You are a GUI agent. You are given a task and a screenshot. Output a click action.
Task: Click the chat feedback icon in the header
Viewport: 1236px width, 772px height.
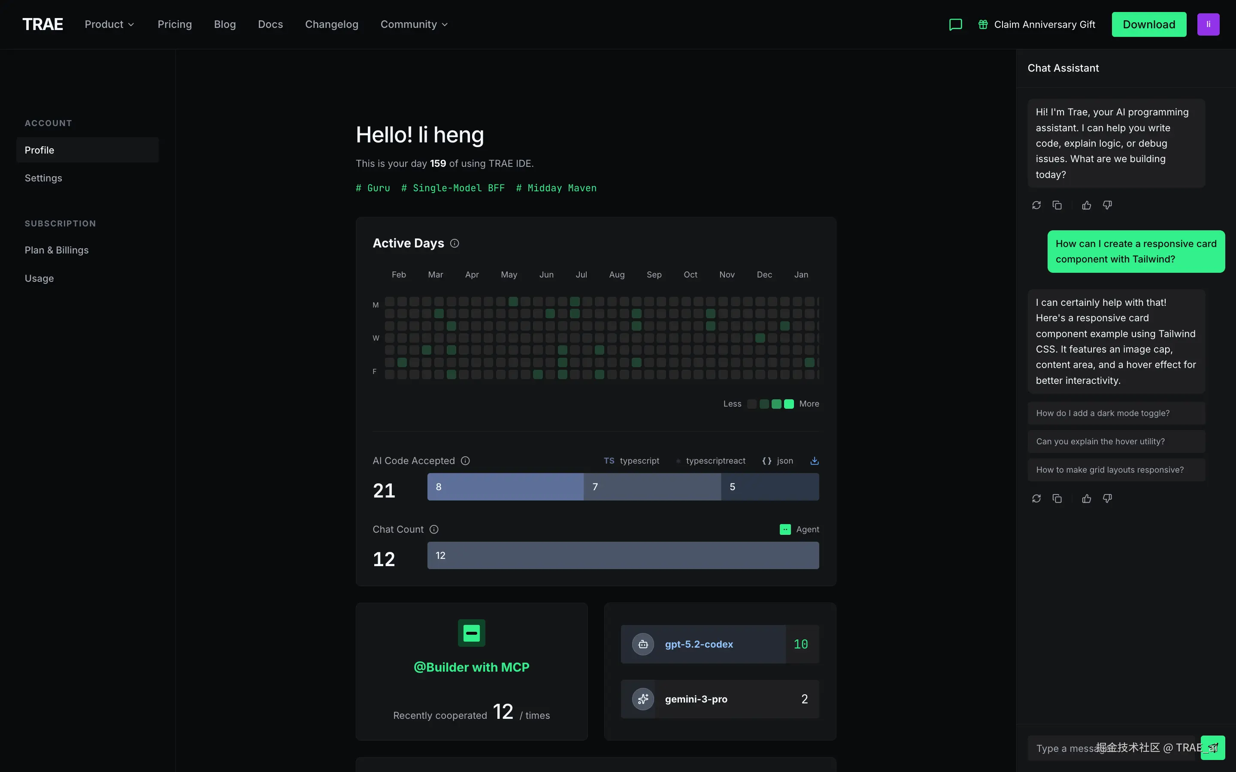955,24
